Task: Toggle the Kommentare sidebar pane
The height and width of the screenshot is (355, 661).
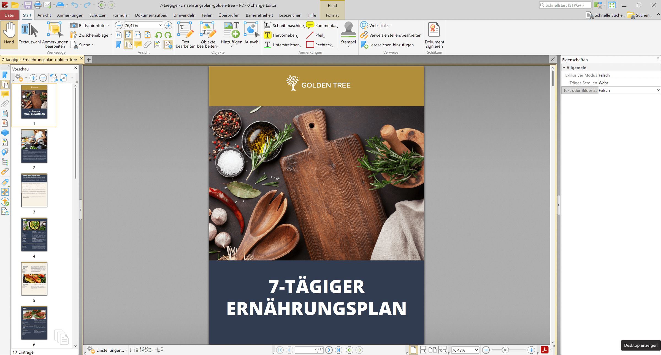Action: coord(5,94)
